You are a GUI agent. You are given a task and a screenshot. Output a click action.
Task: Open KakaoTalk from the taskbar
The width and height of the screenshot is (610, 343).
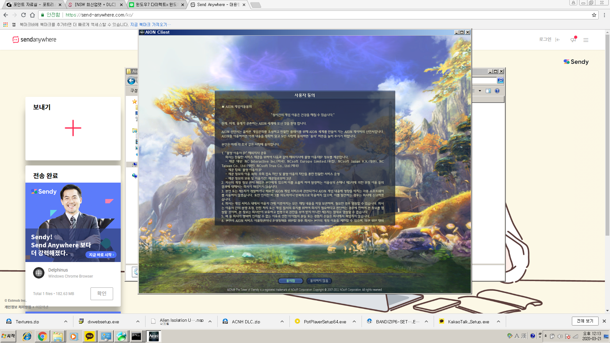coord(90,336)
